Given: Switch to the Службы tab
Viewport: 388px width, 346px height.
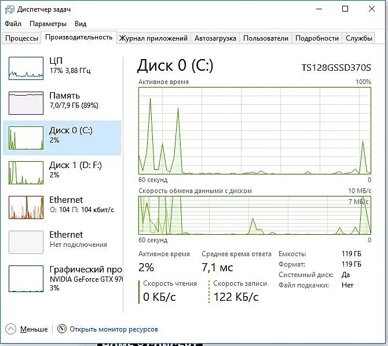Looking at the screenshot, I should coord(359,38).
